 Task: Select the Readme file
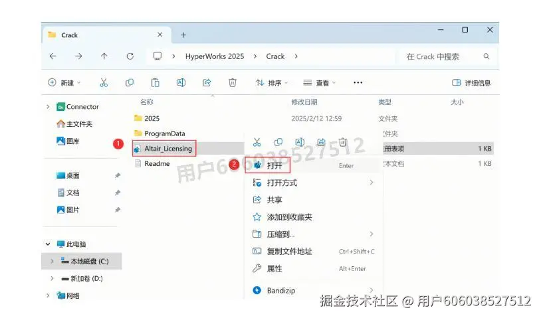[x=152, y=164]
